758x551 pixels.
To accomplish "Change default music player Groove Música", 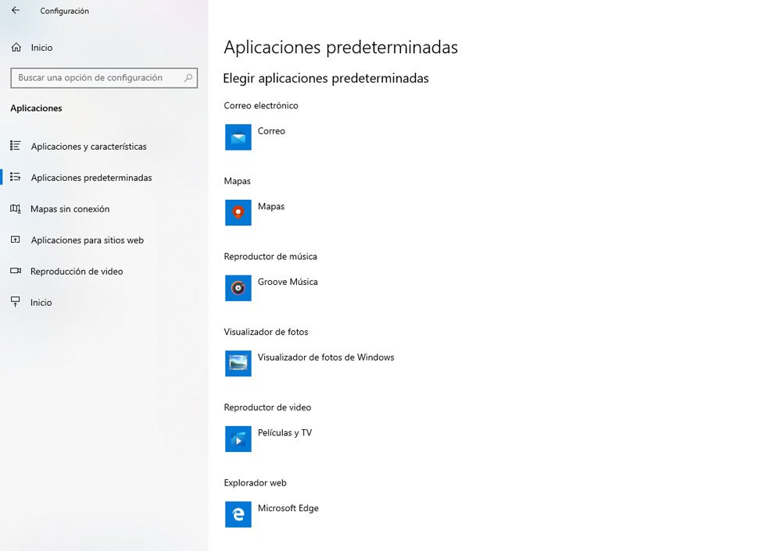I will point(288,282).
